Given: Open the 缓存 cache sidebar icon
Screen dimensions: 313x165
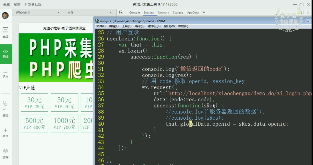Looking at the screenshot, I should (5, 154).
